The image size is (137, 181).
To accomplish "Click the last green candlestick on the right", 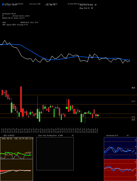I will pyautogui.click(x=98, y=115).
